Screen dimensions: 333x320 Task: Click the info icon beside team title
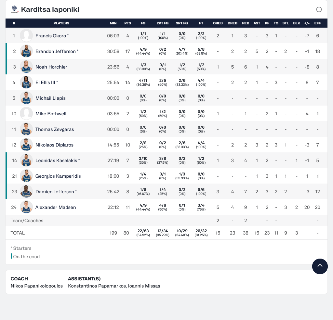click(319, 9)
